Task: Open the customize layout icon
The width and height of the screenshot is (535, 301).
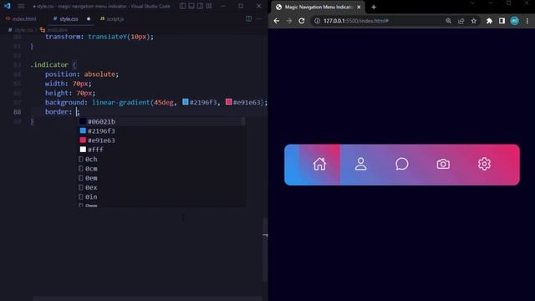Action: pyautogui.click(x=209, y=6)
